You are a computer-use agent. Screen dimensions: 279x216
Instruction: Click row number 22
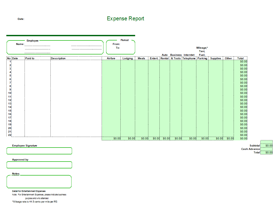(x=10, y=135)
